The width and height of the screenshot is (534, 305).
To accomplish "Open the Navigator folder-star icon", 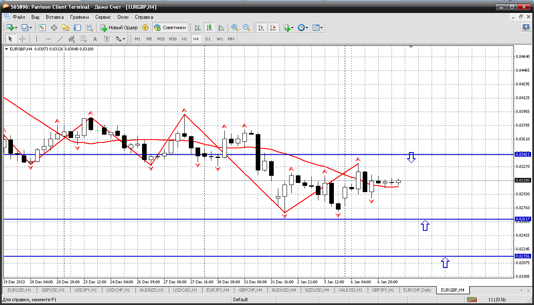I will pyautogui.click(x=66, y=27).
